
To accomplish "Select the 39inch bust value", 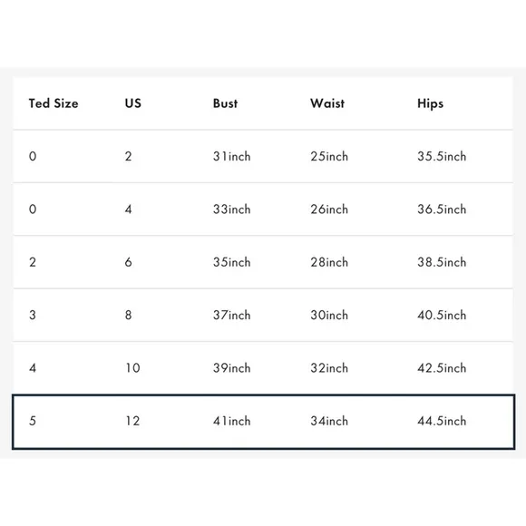I will click(x=231, y=368).
